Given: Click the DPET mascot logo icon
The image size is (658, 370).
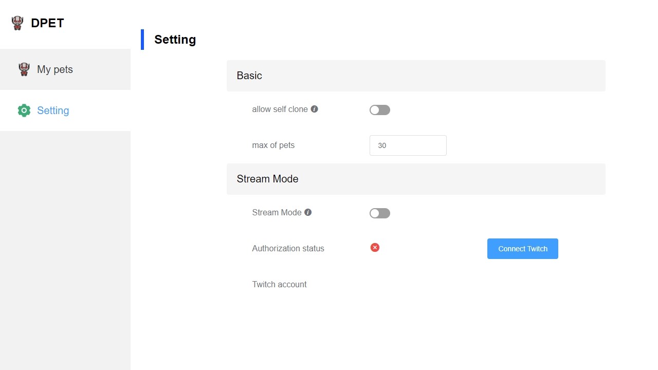Looking at the screenshot, I should pyautogui.click(x=17, y=23).
